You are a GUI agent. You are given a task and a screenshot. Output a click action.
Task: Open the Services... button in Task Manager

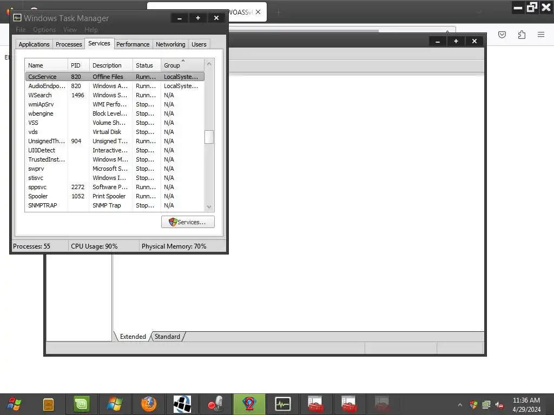(188, 222)
